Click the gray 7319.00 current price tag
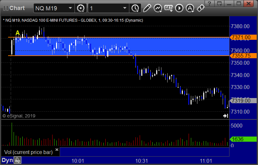The height and width of the screenshot is (165, 258). pyautogui.click(x=243, y=101)
